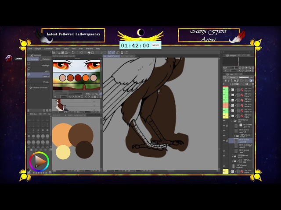Pick the bright orange swatch in sub view

click(86, 78)
